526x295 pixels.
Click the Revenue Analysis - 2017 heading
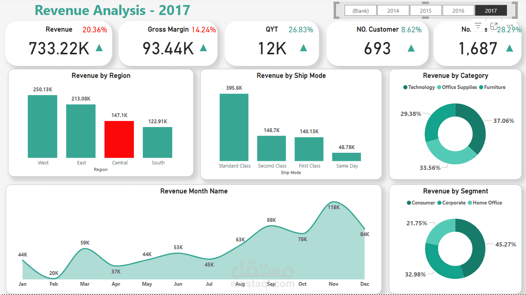112,10
